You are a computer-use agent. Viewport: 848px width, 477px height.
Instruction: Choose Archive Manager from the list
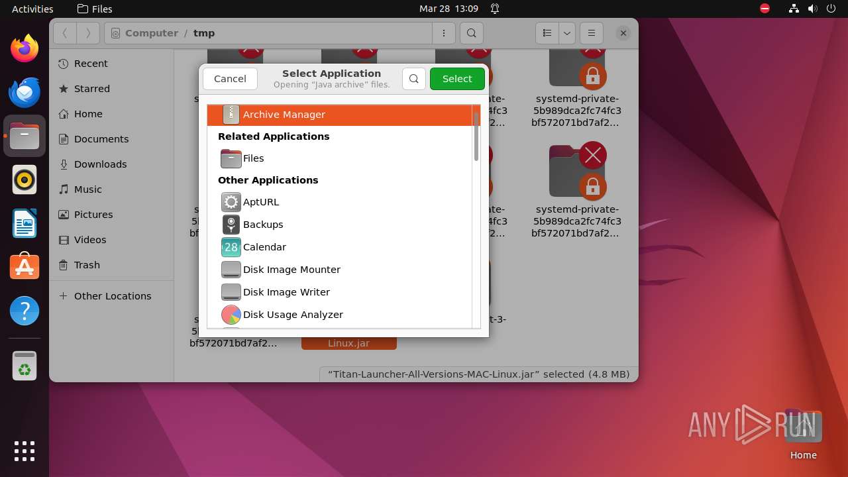click(340, 115)
